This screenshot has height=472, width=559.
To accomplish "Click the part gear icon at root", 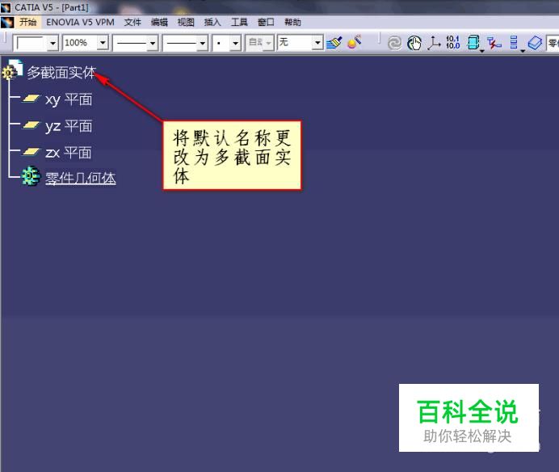I will tap(12, 70).
